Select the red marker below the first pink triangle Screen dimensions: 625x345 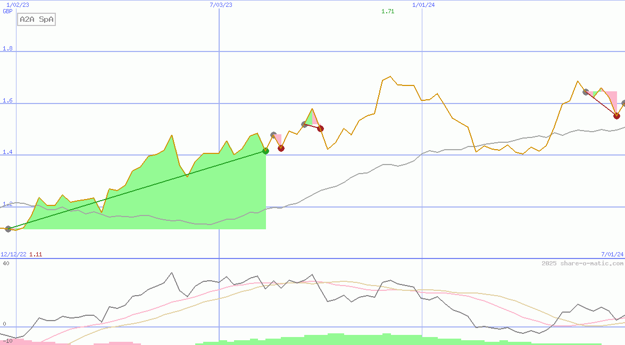pos(281,148)
